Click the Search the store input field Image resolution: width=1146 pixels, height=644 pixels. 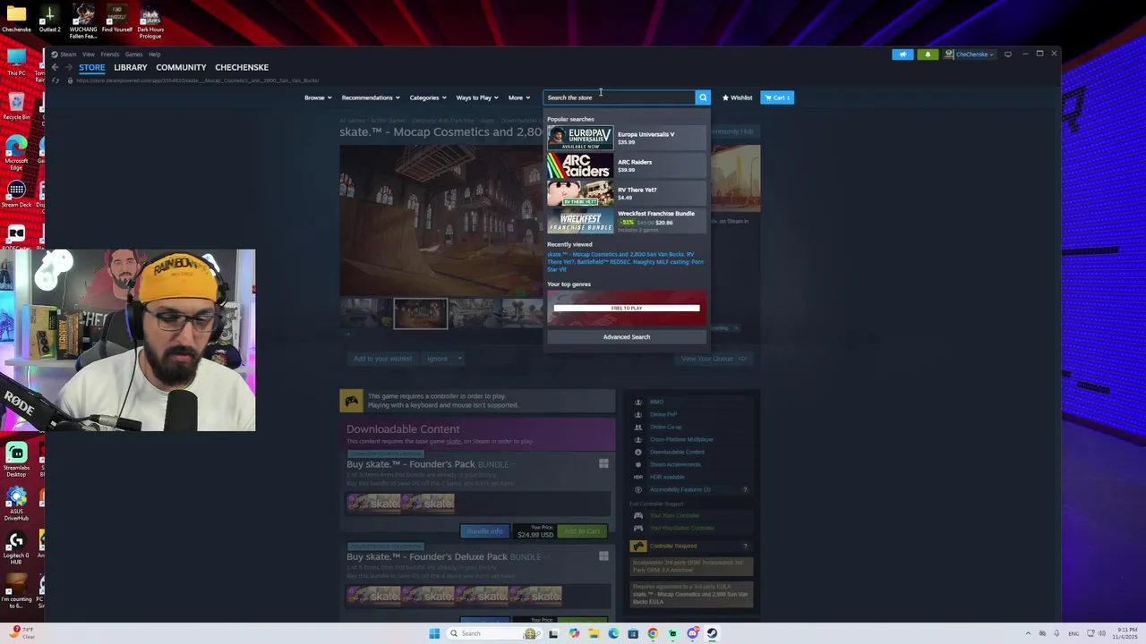pos(620,97)
